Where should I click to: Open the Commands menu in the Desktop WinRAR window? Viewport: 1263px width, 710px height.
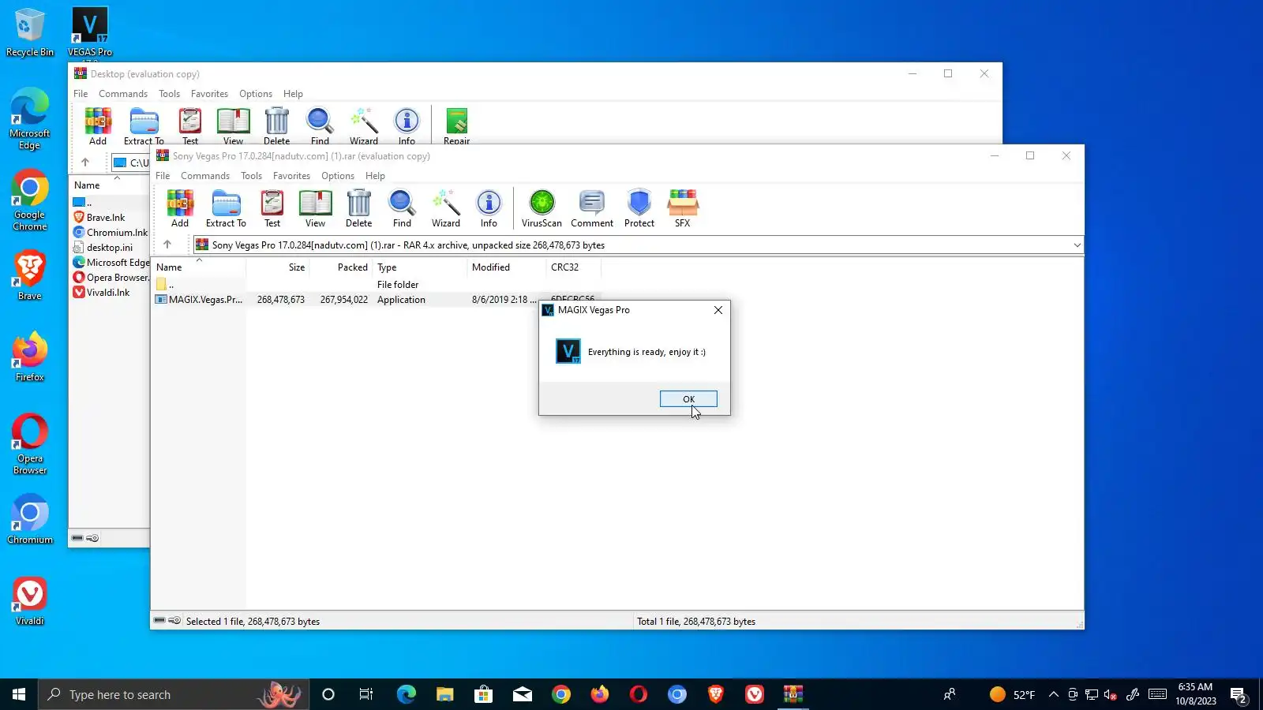123,94
